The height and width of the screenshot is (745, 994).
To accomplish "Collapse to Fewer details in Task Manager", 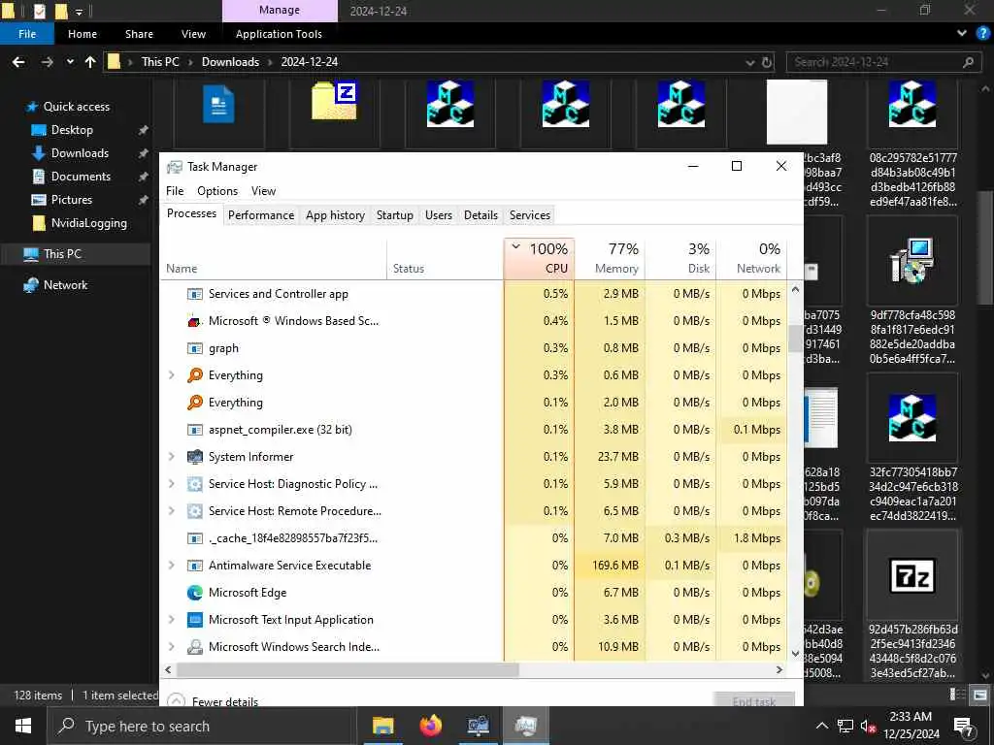I will (x=213, y=701).
